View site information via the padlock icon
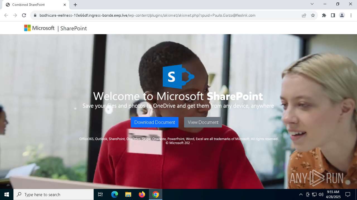 click(35, 15)
